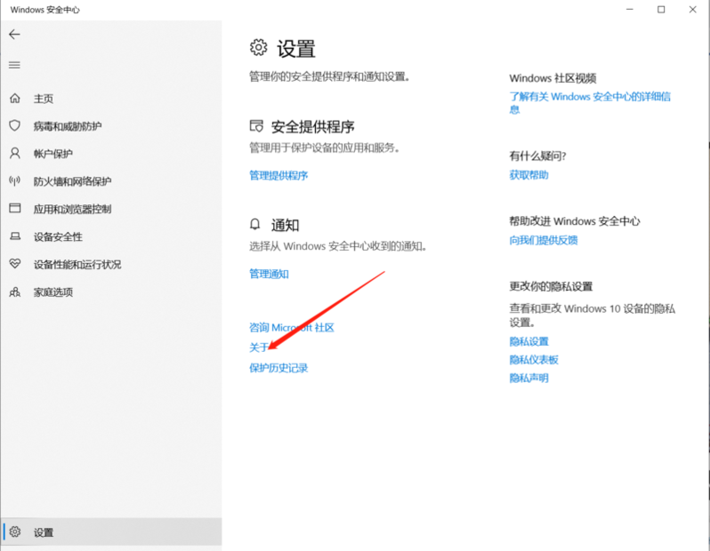Click the gear icon next to 设置 heading
The image size is (710, 551).
(259, 47)
